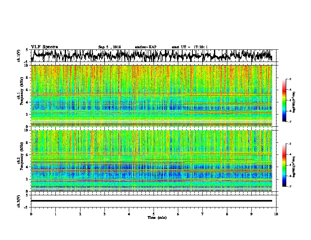Click the "Time (min)" axis title

pos(157,218)
